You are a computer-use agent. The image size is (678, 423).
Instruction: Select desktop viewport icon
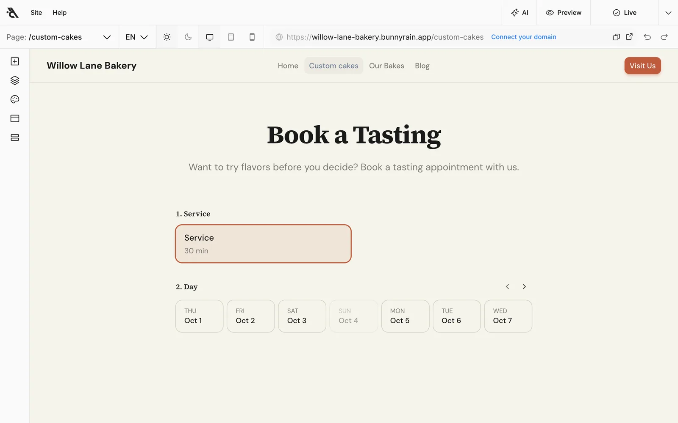click(x=210, y=37)
